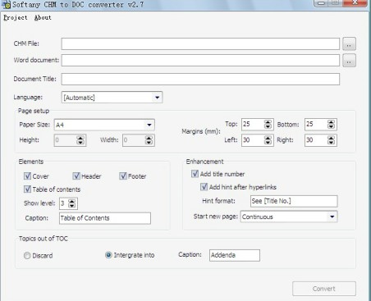The height and width of the screenshot is (301, 371).
Task: Adjust the Show level stepper
Action: [x=71, y=203]
